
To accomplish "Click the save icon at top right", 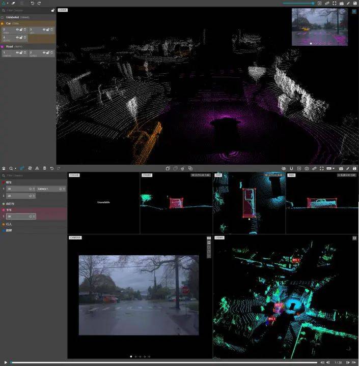I will 355,3.
